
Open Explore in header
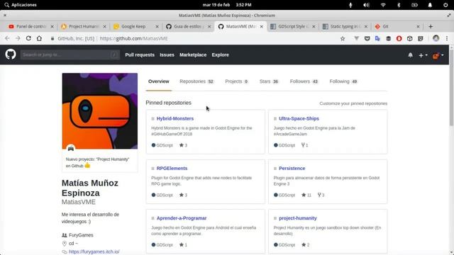(x=220, y=55)
